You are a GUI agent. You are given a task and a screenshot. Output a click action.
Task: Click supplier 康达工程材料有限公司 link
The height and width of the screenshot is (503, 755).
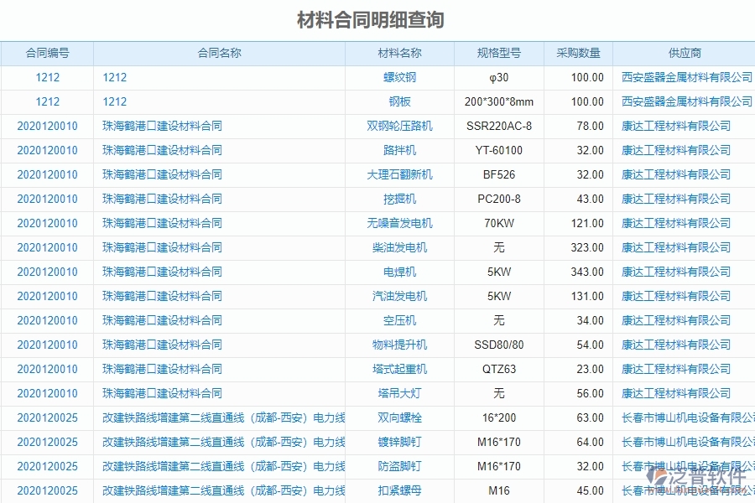(676, 126)
